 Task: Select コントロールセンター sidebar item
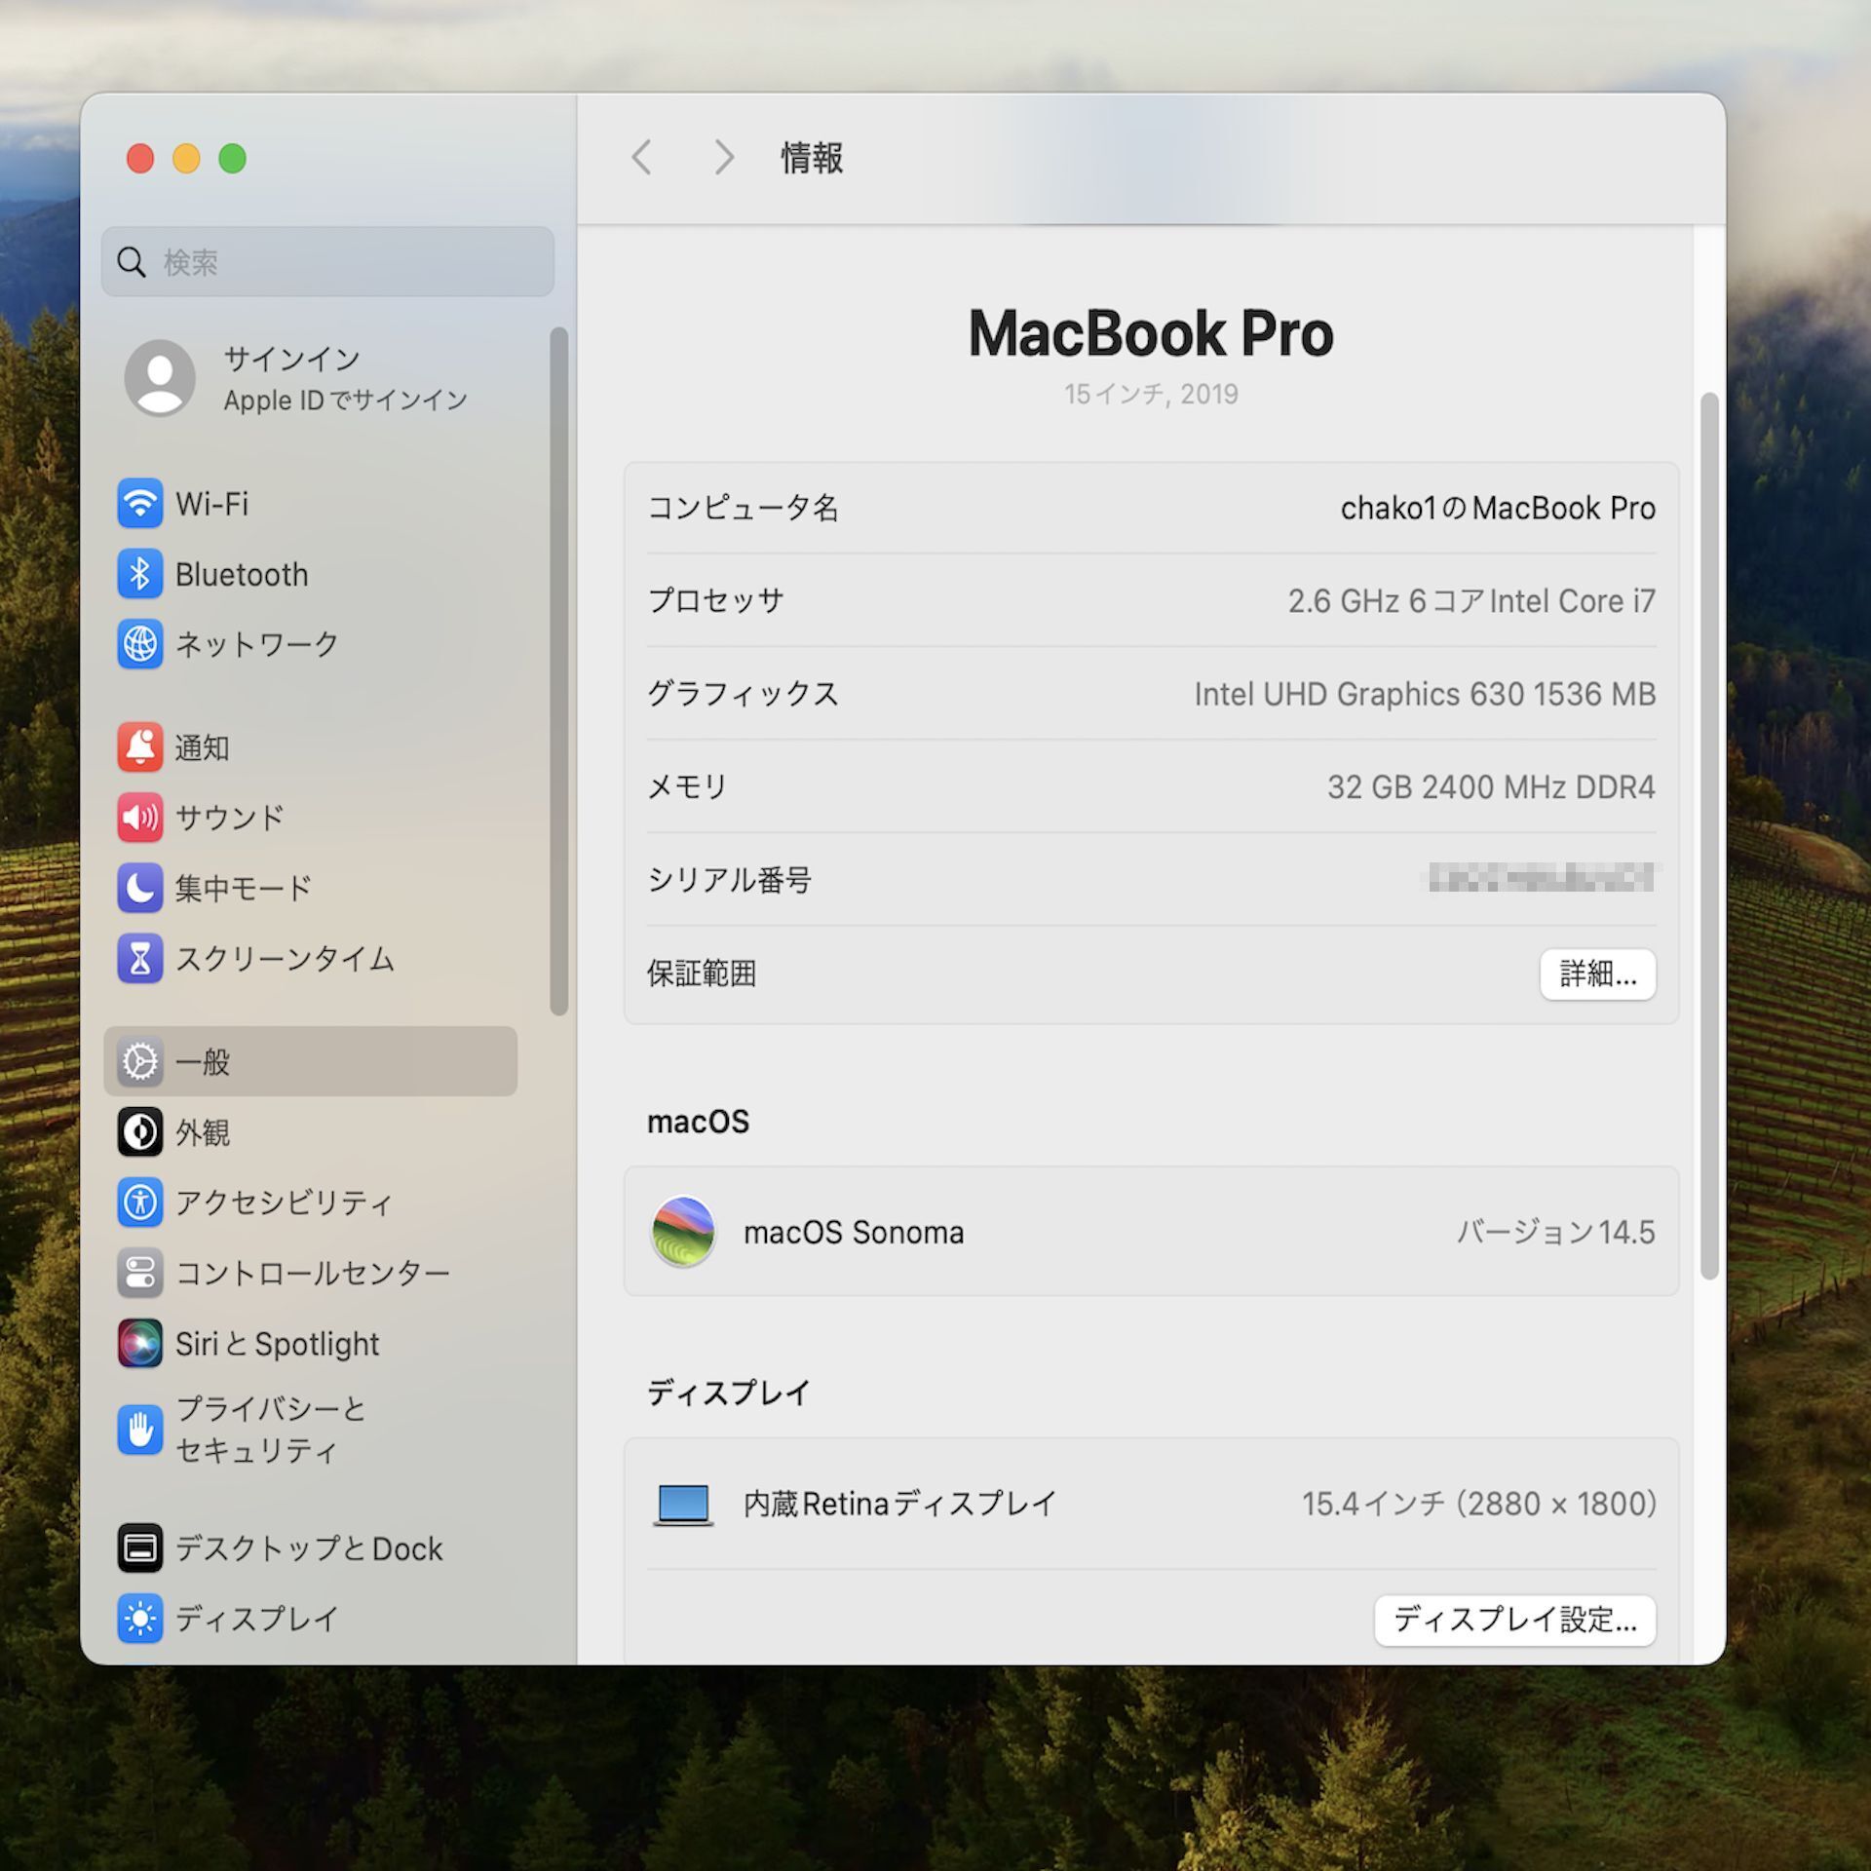[x=312, y=1273]
